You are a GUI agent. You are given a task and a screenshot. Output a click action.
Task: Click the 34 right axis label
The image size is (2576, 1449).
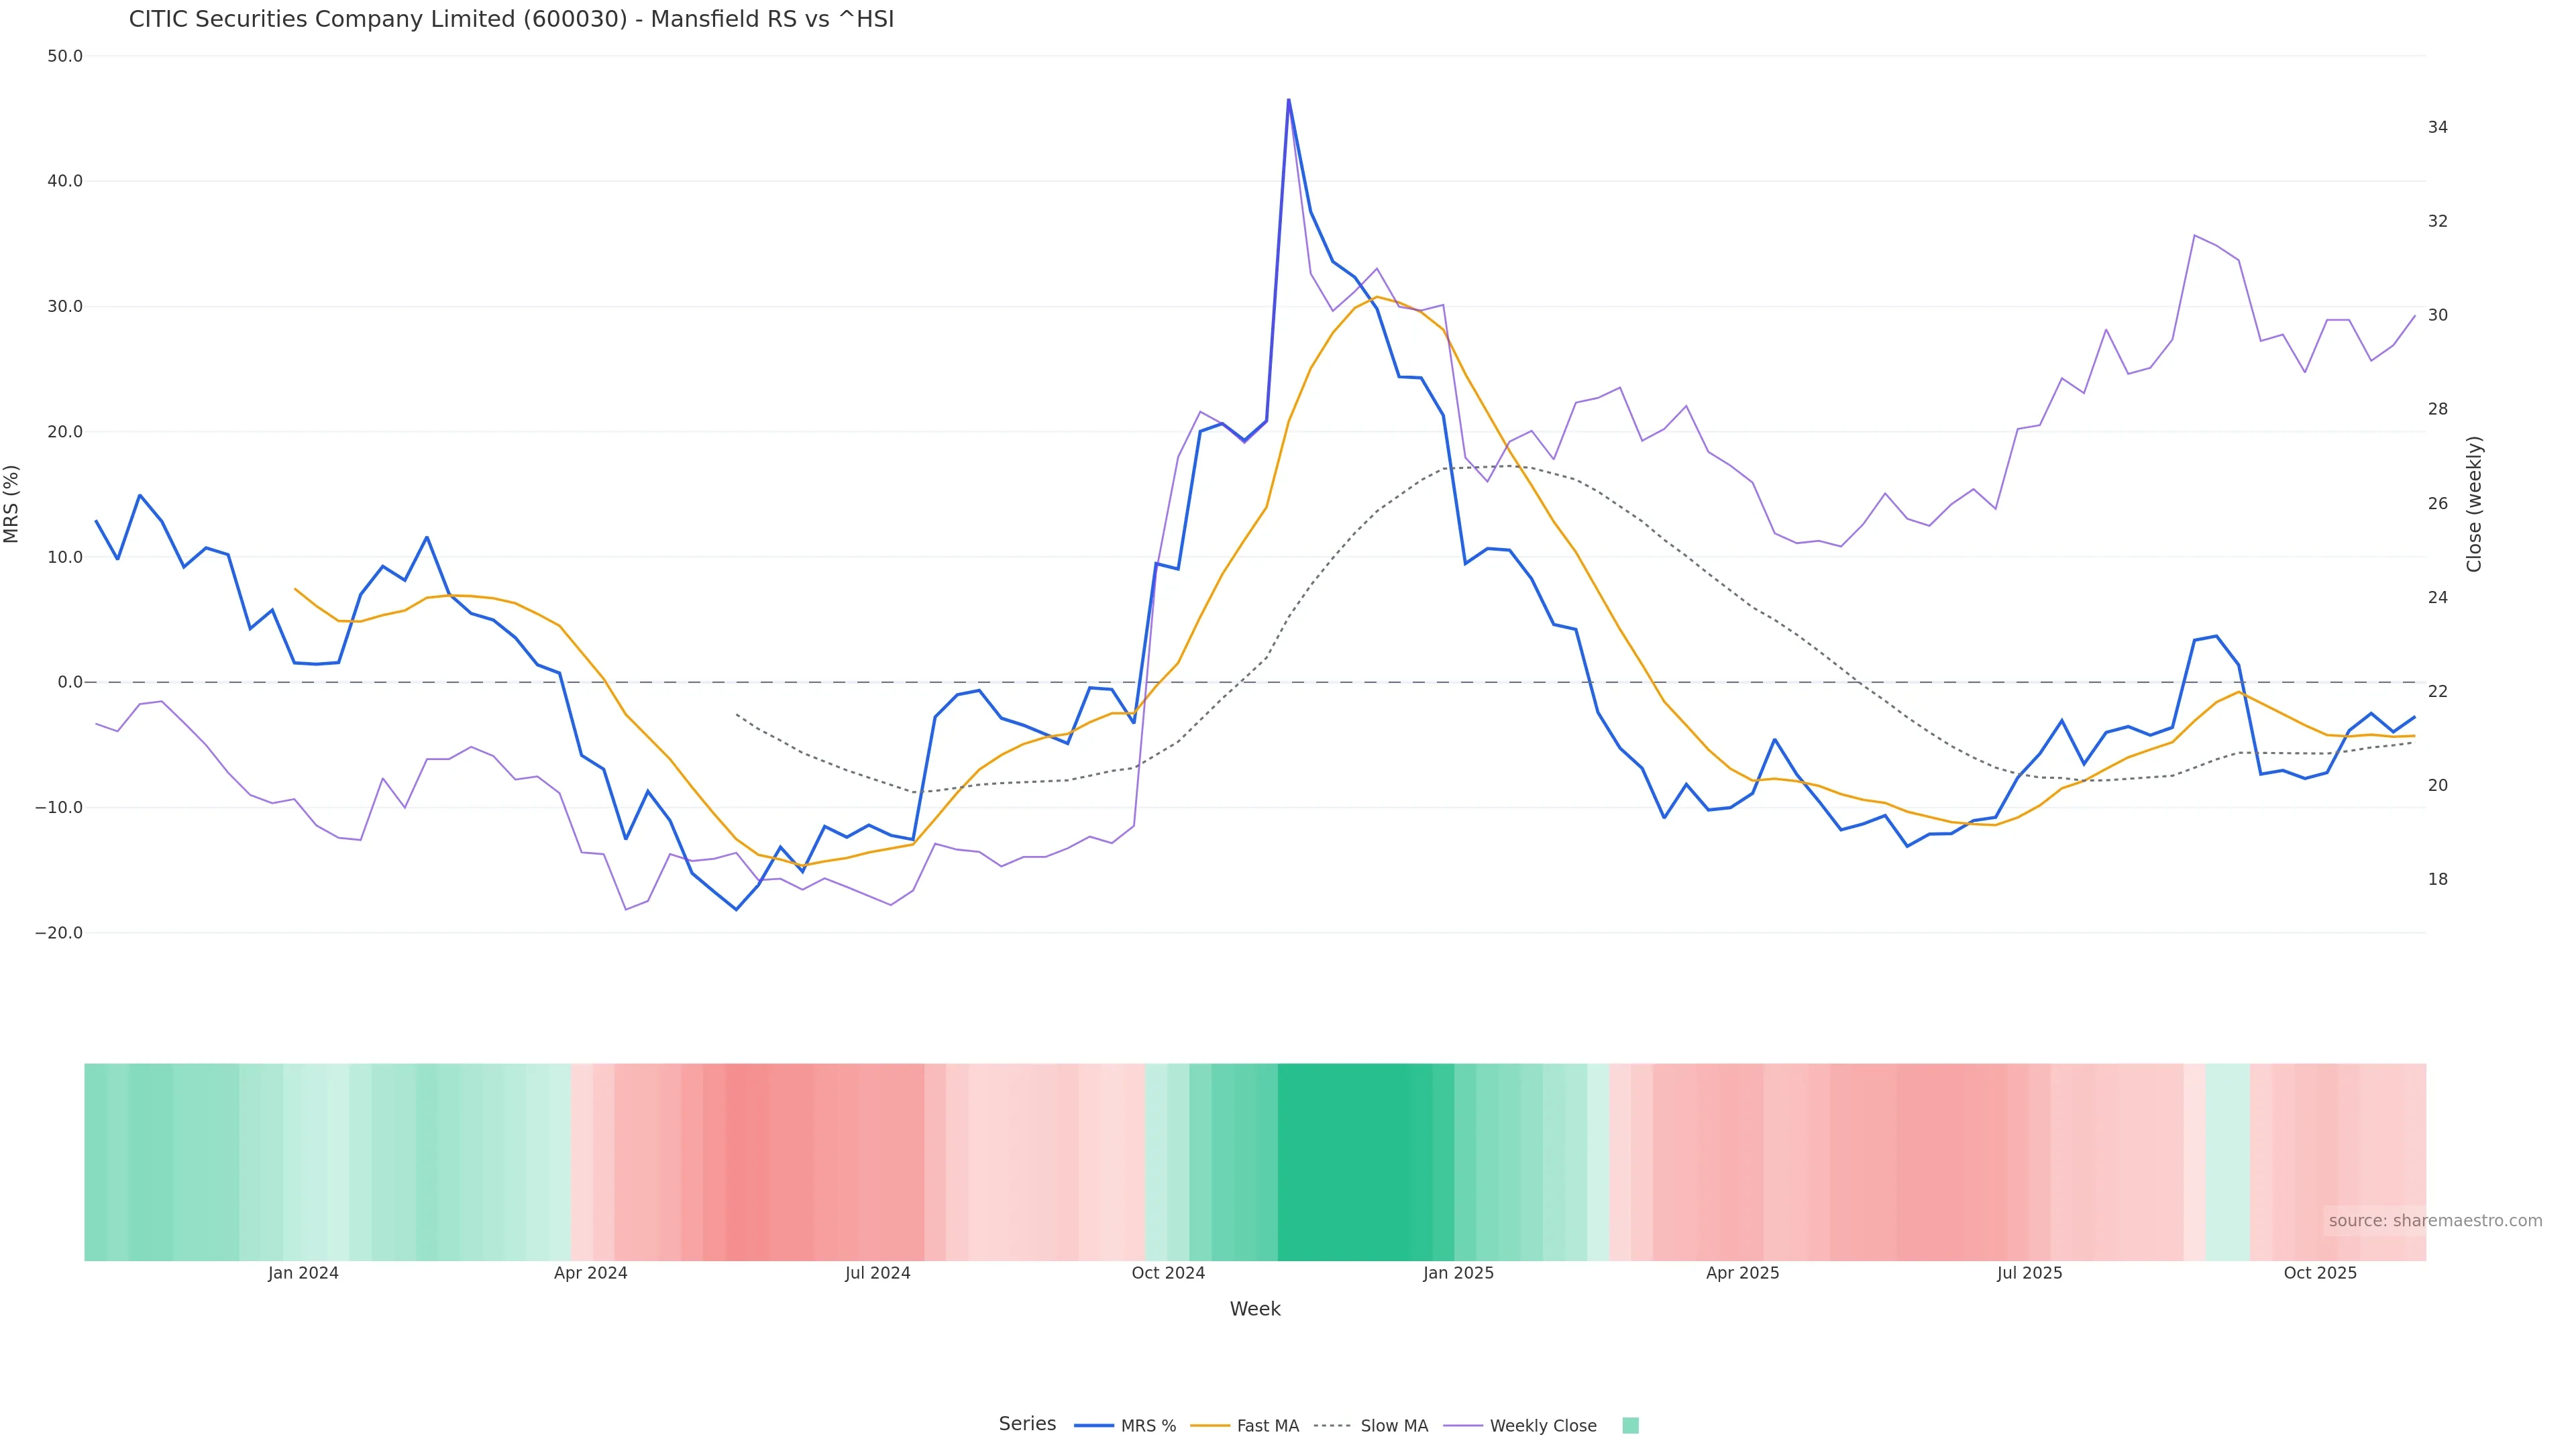tap(2438, 127)
